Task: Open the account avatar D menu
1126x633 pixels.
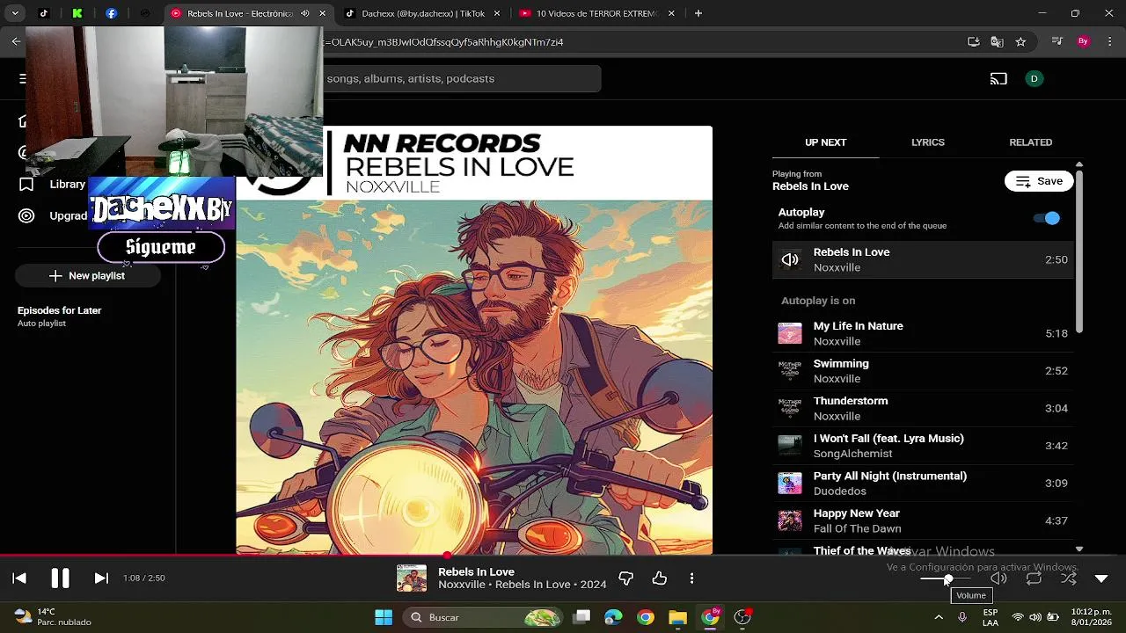Action: click(x=1034, y=78)
